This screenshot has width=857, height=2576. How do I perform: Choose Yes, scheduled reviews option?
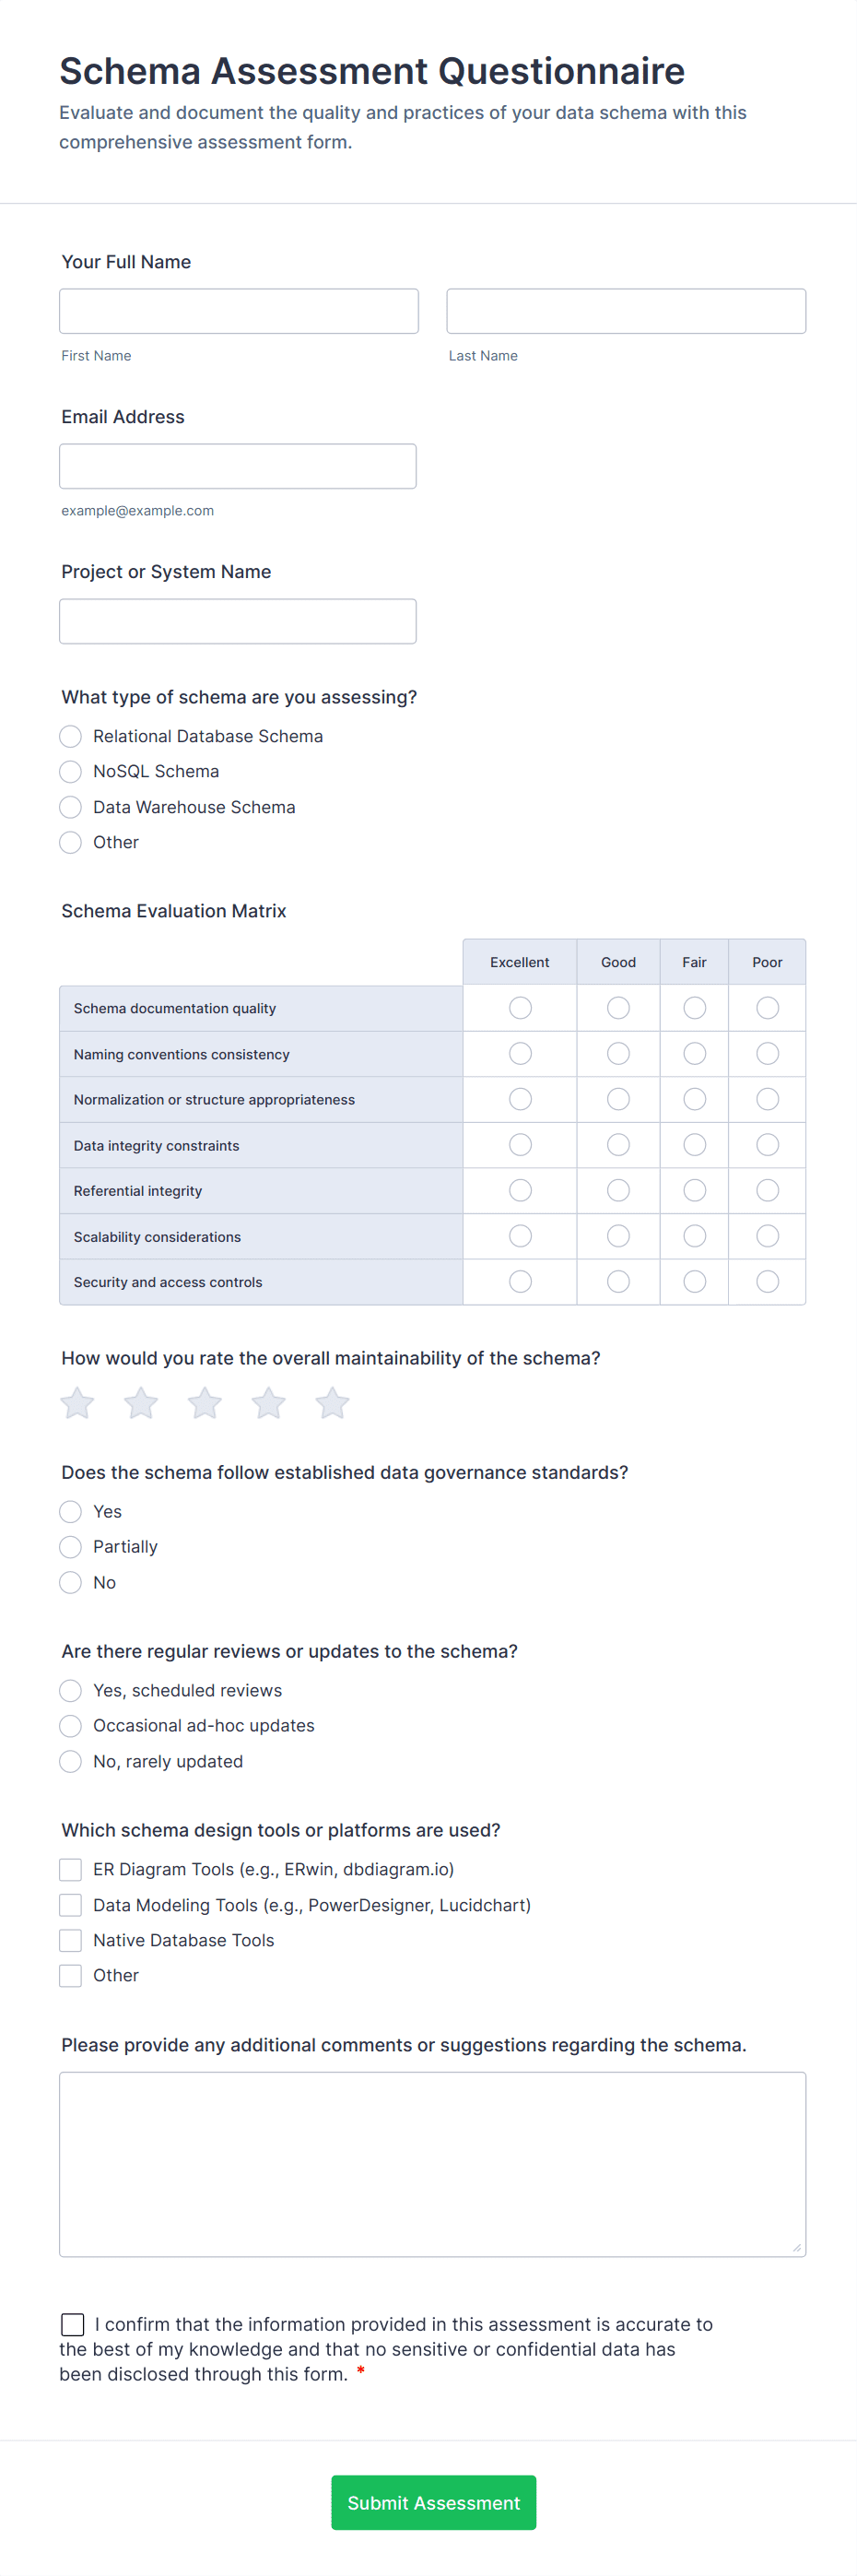coord(71,1690)
